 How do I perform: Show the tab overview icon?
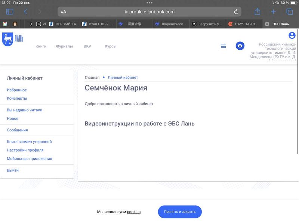coord(289,12)
